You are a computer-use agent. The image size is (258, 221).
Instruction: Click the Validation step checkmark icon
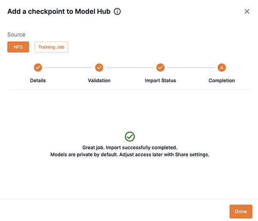(x=99, y=68)
